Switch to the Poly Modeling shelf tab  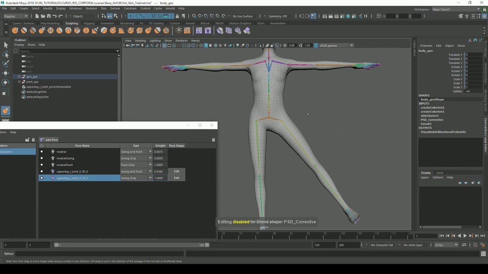pyautogui.click(x=50, y=23)
